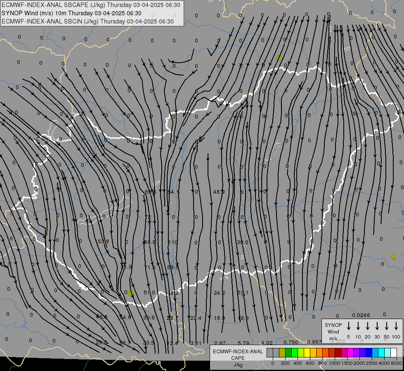Click the CAPE value 54.1 on the map
The width and height of the screenshot is (404, 371).
click(x=173, y=192)
